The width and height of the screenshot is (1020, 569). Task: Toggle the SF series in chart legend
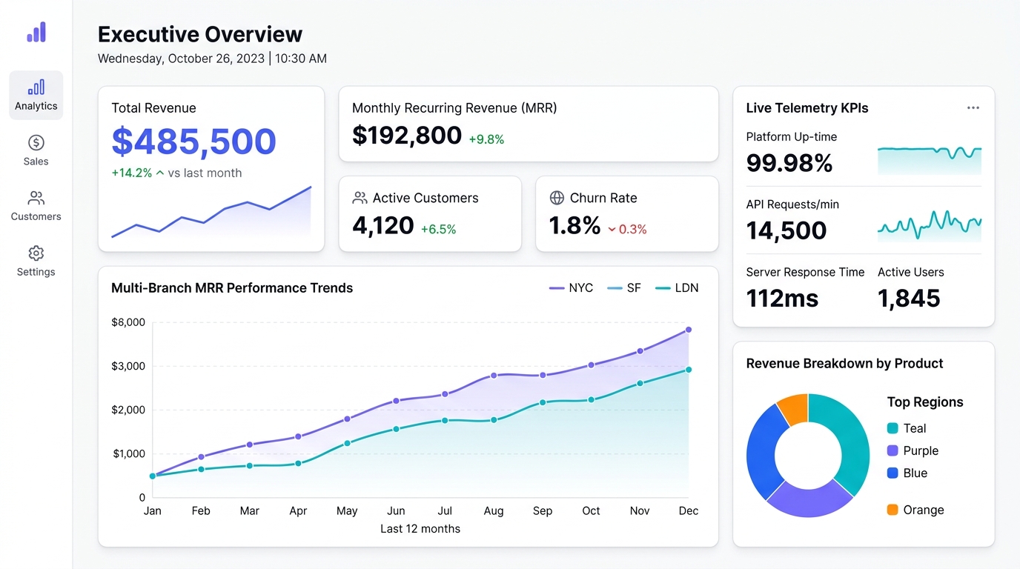623,288
